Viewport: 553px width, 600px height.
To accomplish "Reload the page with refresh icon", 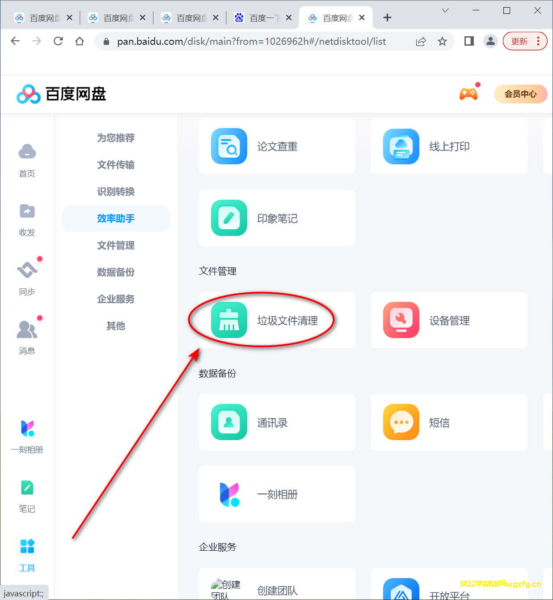I will coord(58,41).
